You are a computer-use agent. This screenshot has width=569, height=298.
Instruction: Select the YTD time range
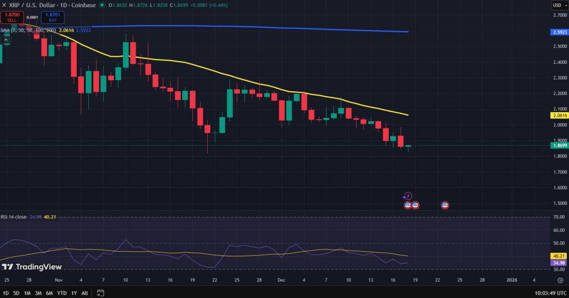click(x=62, y=293)
